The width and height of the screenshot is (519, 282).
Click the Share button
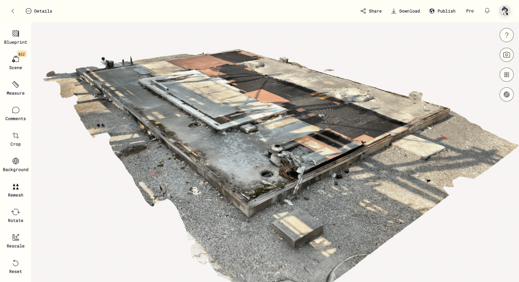[x=371, y=11]
